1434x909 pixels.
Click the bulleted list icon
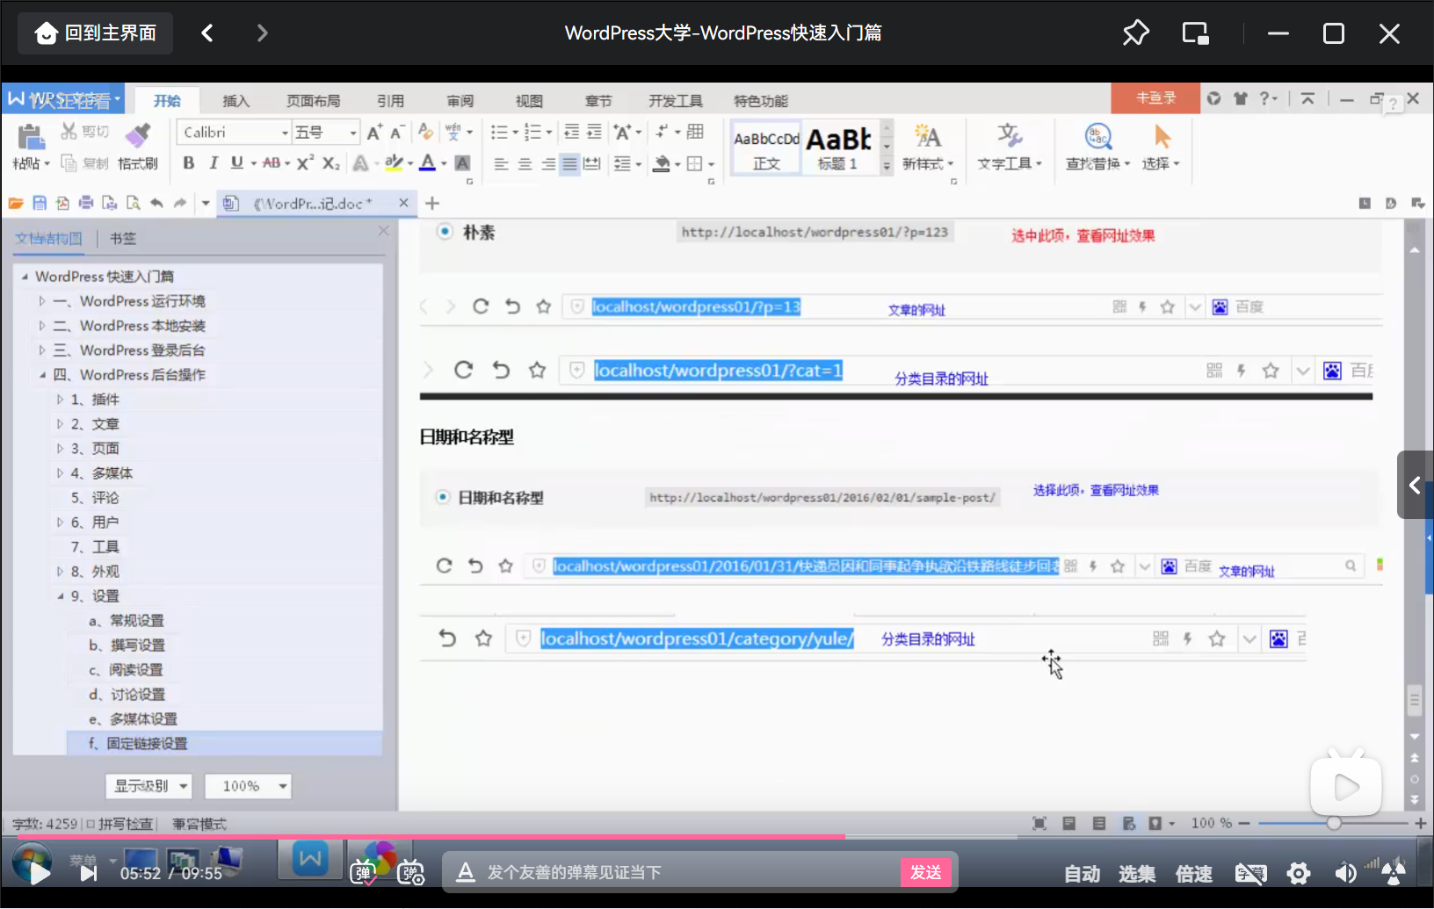[499, 132]
